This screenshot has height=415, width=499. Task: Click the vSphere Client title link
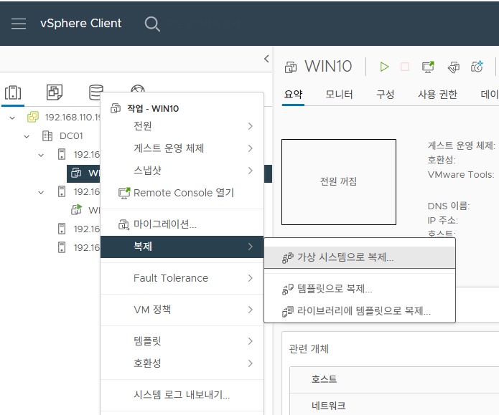point(81,24)
